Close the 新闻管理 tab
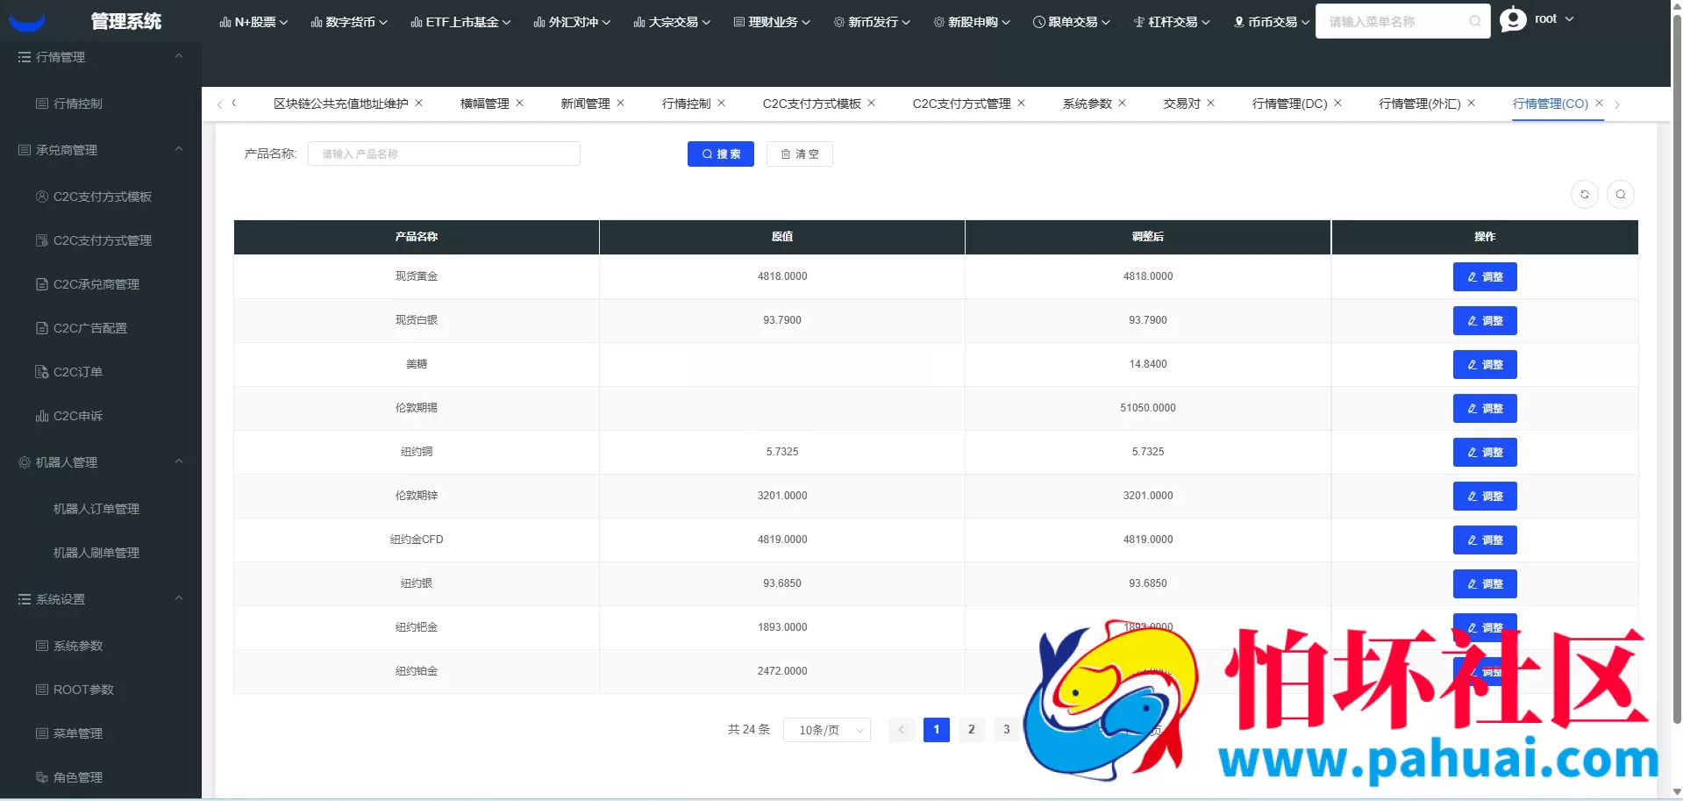The image size is (1683, 801). coord(620,103)
